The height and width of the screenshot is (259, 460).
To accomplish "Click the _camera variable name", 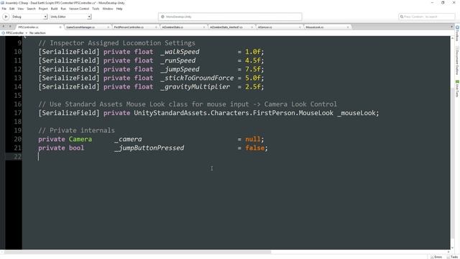I will (128, 139).
